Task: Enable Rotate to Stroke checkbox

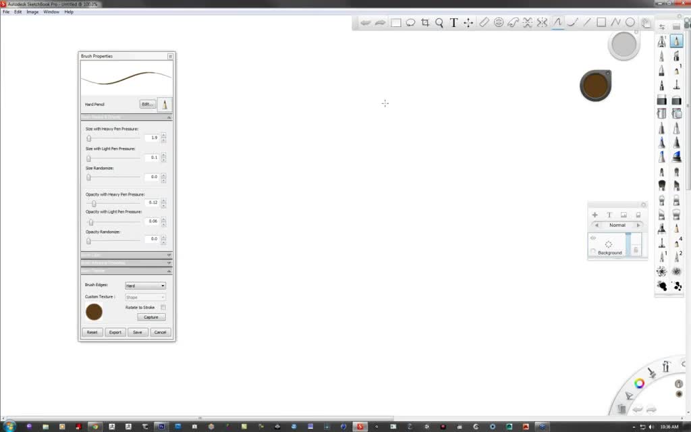Action: (163, 307)
